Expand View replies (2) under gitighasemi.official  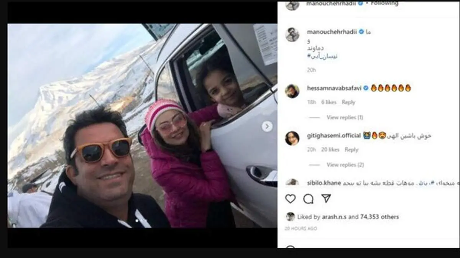pos(345,165)
